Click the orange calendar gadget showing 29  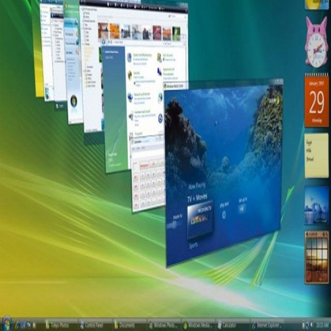(x=316, y=101)
